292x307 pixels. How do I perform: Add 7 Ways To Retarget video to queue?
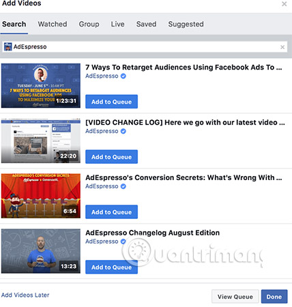coord(111,102)
